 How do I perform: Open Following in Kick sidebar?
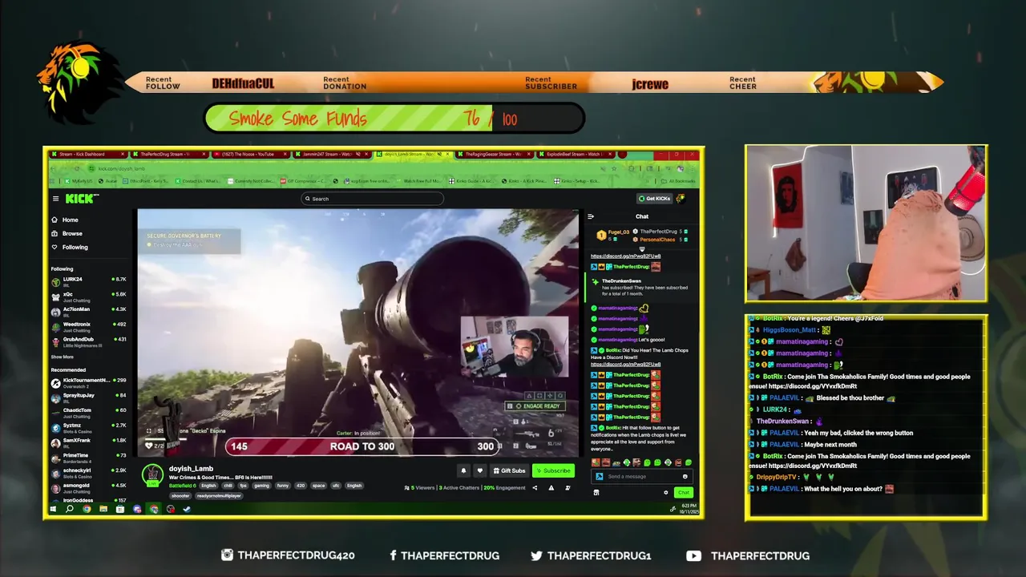click(x=70, y=247)
